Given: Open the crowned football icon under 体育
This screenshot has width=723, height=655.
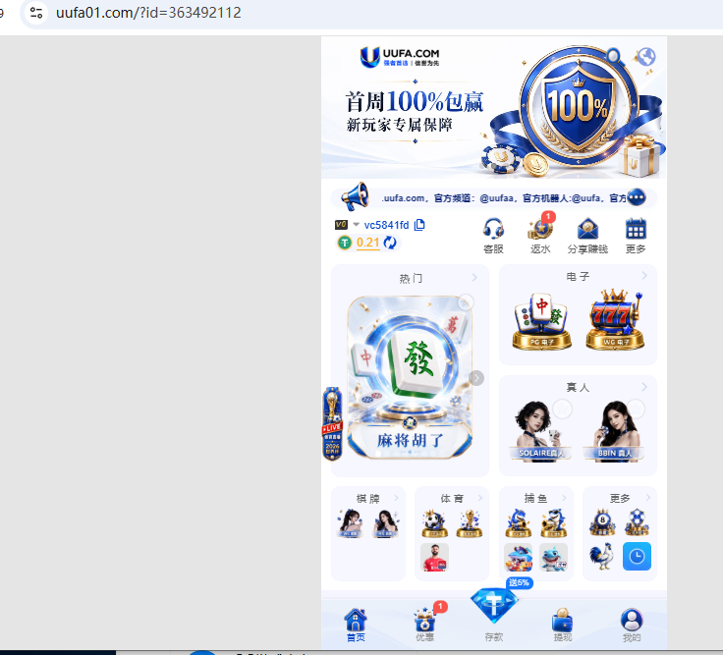Looking at the screenshot, I should 434,523.
